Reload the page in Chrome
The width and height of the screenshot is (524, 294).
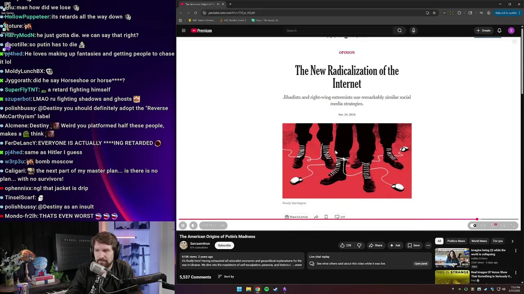coord(195,13)
